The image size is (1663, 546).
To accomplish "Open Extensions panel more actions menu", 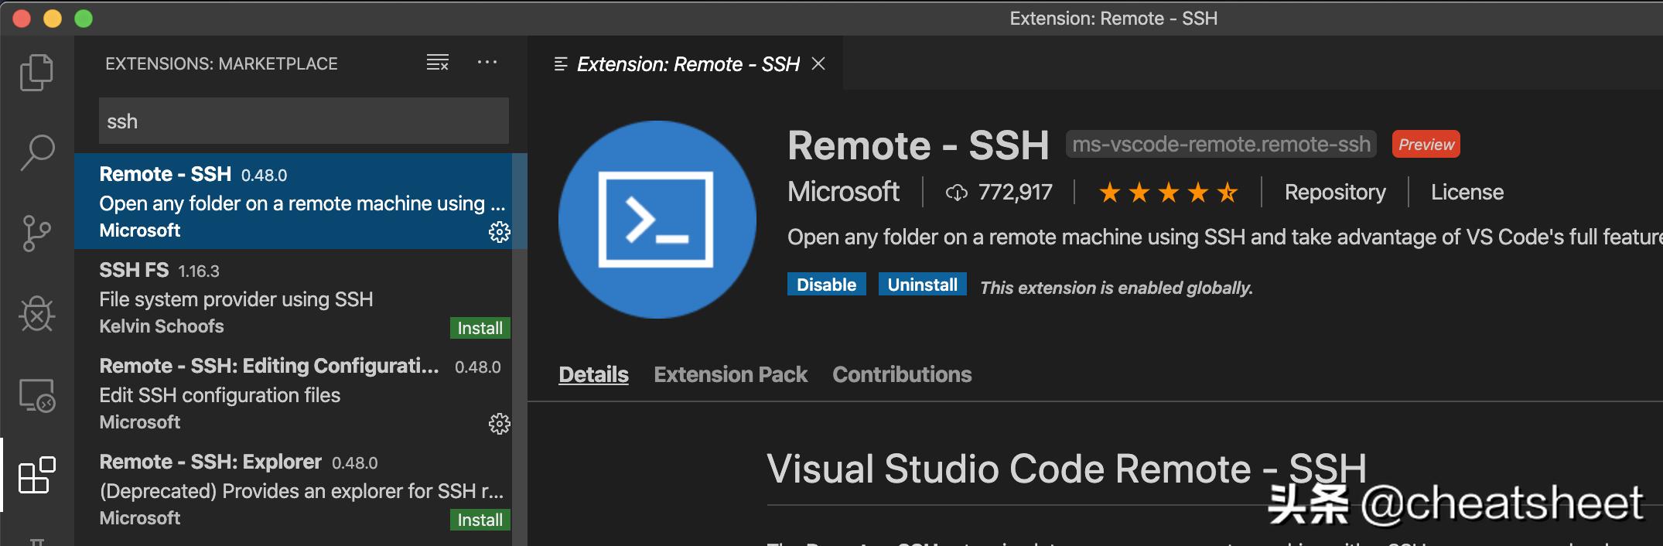I will click(x=487, y=62).
